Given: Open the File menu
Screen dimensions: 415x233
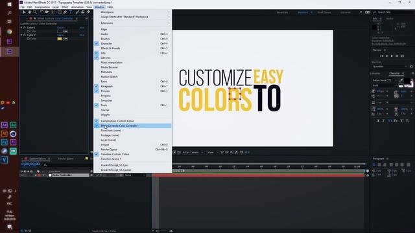Looking at the screenshot, I should (23, 7).
